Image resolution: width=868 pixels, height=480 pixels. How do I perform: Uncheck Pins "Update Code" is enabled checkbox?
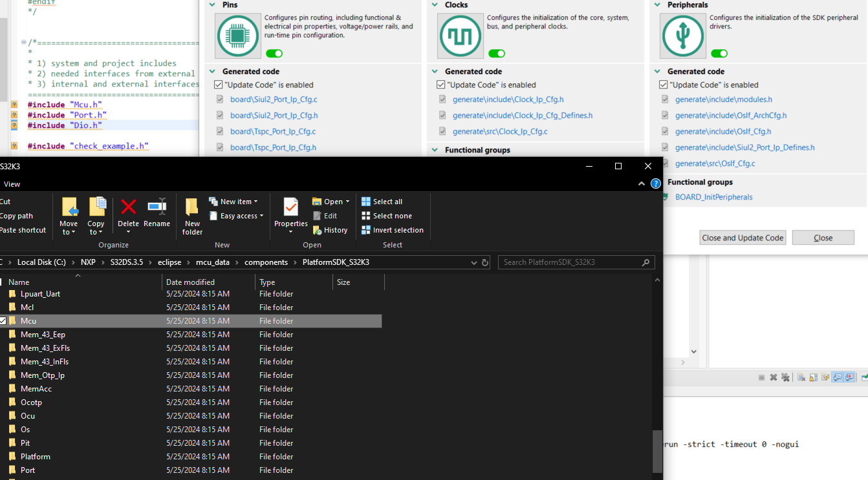tap(219, 85)
